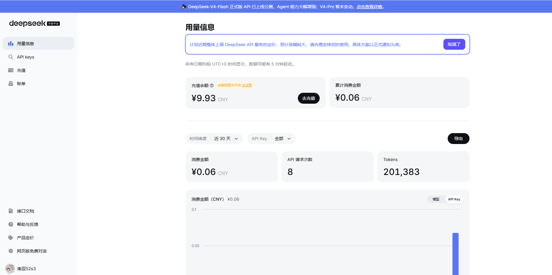Click the magnifier icon beside API keys
552x275 pixels.
point(11,57)
